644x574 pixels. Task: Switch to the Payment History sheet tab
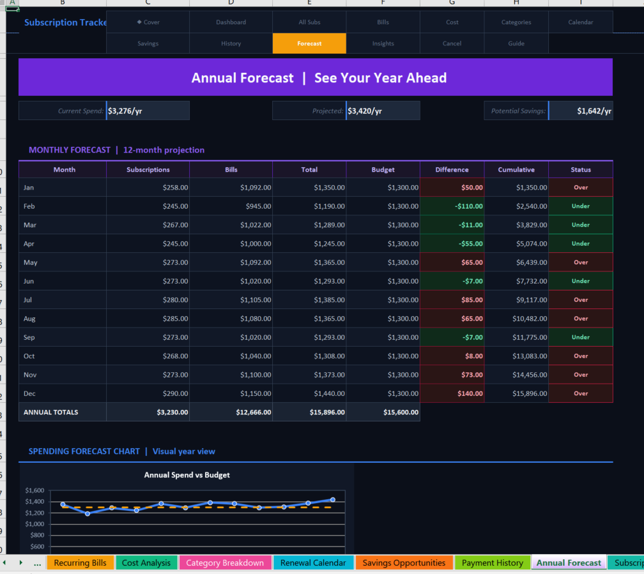click(x=492, y=563)
